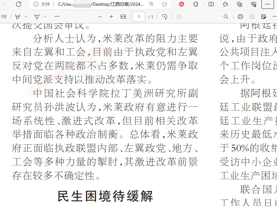Click the text 存在较多不确定性
This screenshot has width=277, height=207.
click(53, 176)
